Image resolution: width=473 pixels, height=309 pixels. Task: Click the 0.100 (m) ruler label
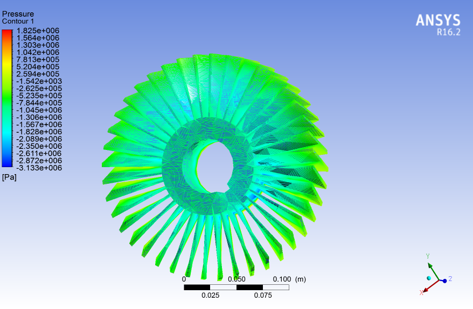click(x=289, y=279)
